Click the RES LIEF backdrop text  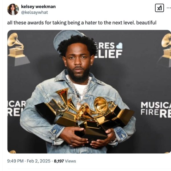(x=109, y=50)
